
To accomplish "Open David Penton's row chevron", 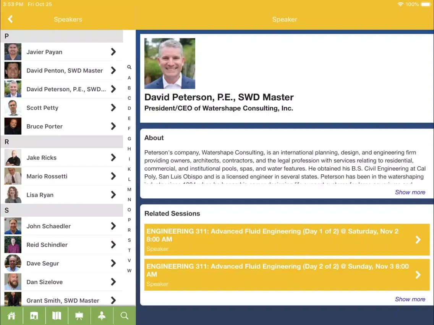I will tap(113, 71).
